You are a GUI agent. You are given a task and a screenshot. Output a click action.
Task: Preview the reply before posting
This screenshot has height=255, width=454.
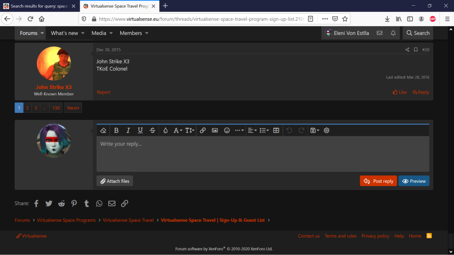[414, 181]
